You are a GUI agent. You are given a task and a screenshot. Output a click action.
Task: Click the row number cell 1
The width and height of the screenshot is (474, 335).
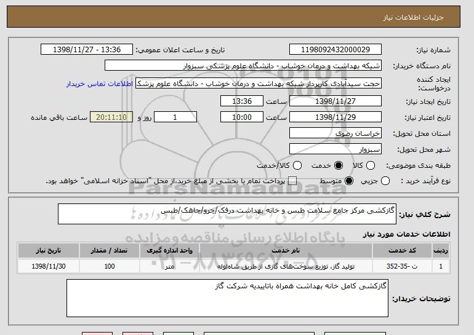tap(441, 266)
